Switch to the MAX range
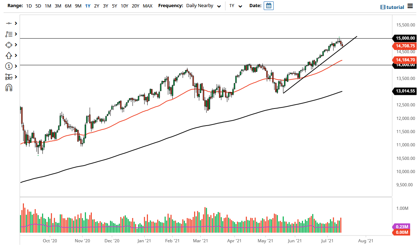This screenshot has height=248, width=417. coord(147,6)
